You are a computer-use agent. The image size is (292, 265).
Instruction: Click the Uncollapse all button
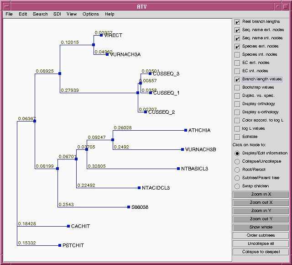coord(261,244)
